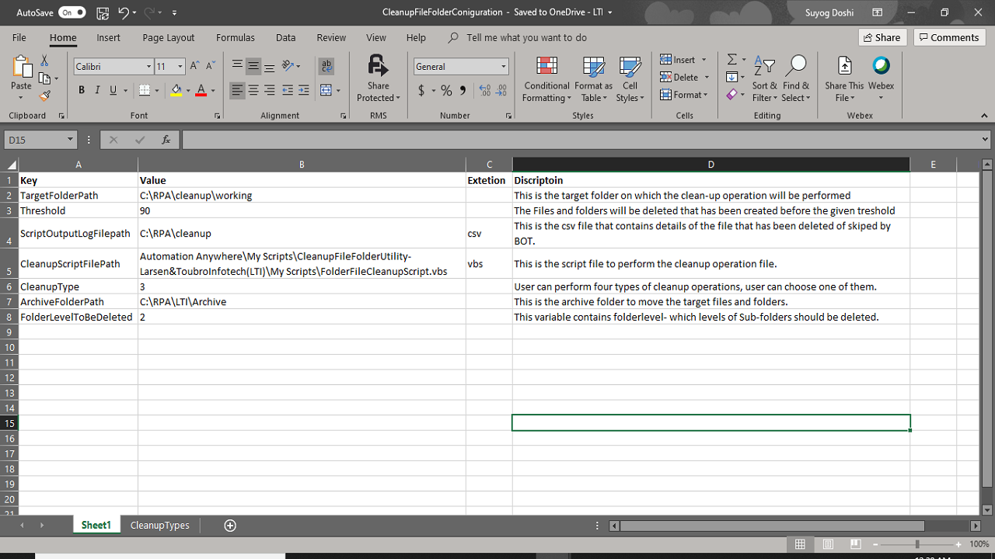Image resolution: width=995 pixels, height=559 pixels.
Task: Expand the Name Box dropdown arrow
Action: [70, 140]
